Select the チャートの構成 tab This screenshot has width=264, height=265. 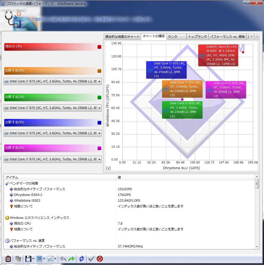tap(154, 36)
